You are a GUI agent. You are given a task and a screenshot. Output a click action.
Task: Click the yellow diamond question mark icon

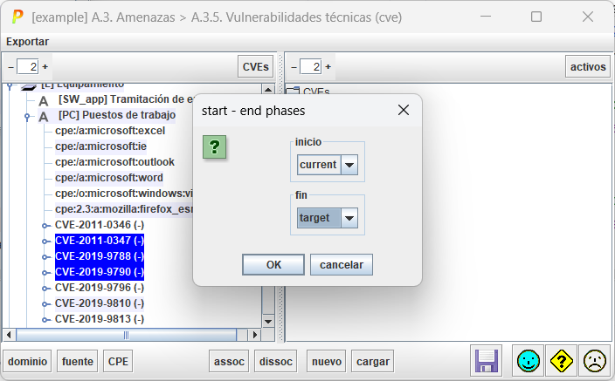click(x=561, y=361)
